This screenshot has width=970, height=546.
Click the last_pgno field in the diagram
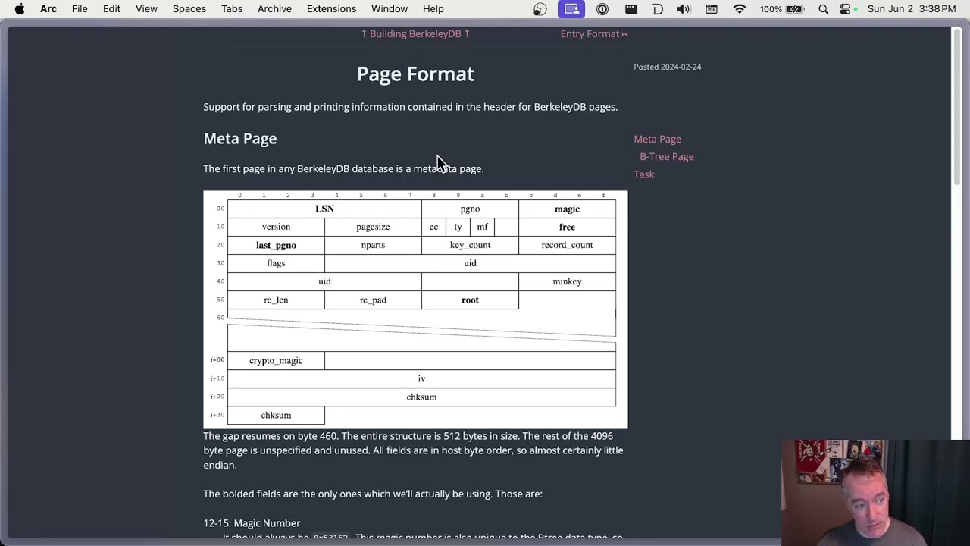[276, 245]
